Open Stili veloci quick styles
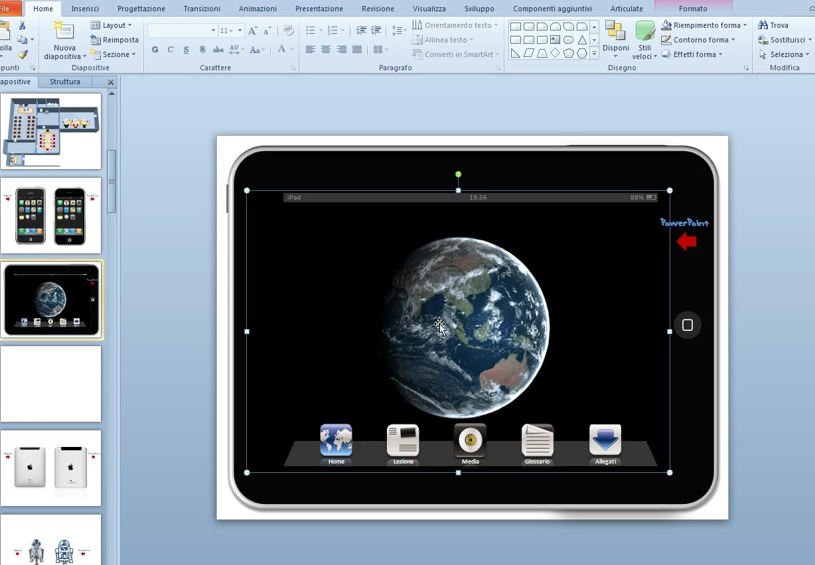 click(645, 40)
